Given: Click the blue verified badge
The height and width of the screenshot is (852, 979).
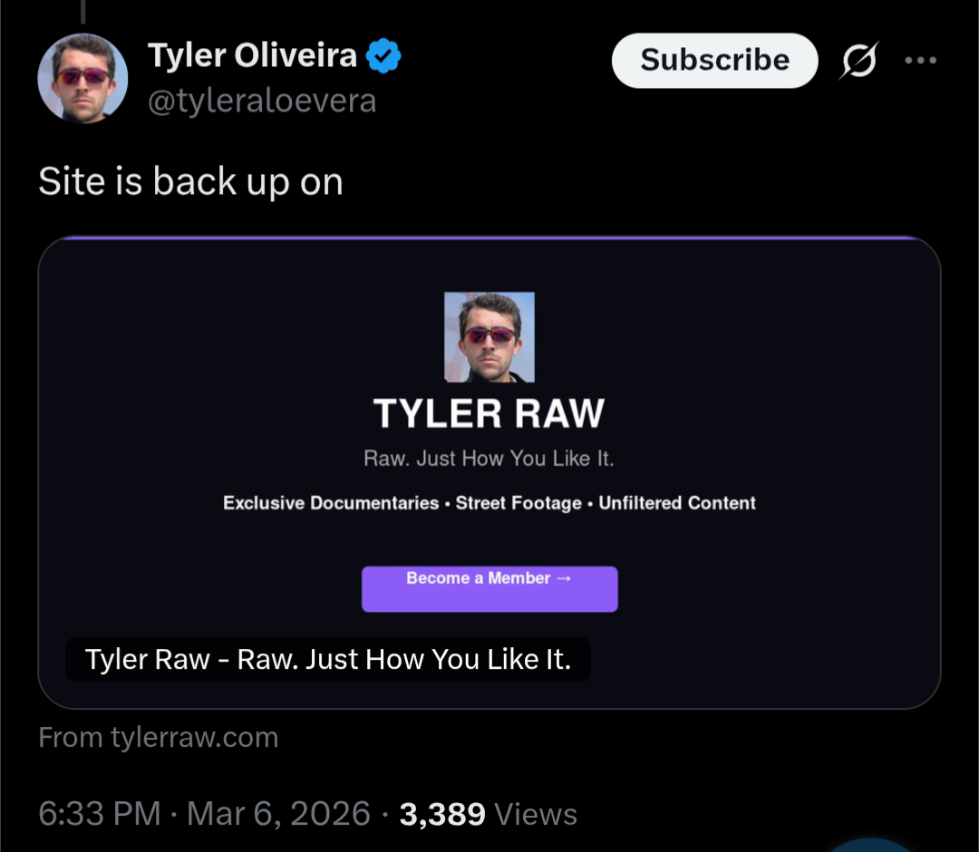Looking at the screenshot, I should [383, 56].
